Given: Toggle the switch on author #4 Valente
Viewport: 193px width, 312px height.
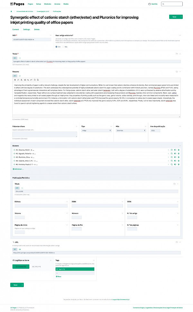Looking at the screenshot, I should tap(175, 161).
